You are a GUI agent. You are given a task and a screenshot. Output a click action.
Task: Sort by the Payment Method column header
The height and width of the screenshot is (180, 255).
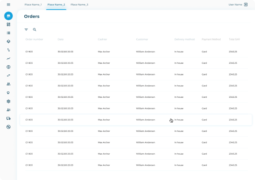(211, 39)
